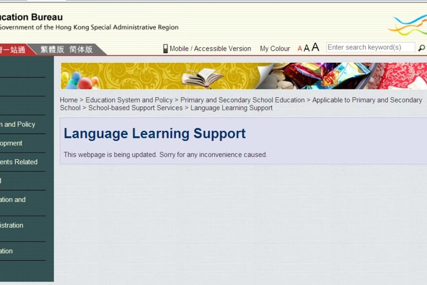427x285 pixels.
Task: Click the Mobile / Accessible Version phone icon
Action: click(x=166, y=48)
